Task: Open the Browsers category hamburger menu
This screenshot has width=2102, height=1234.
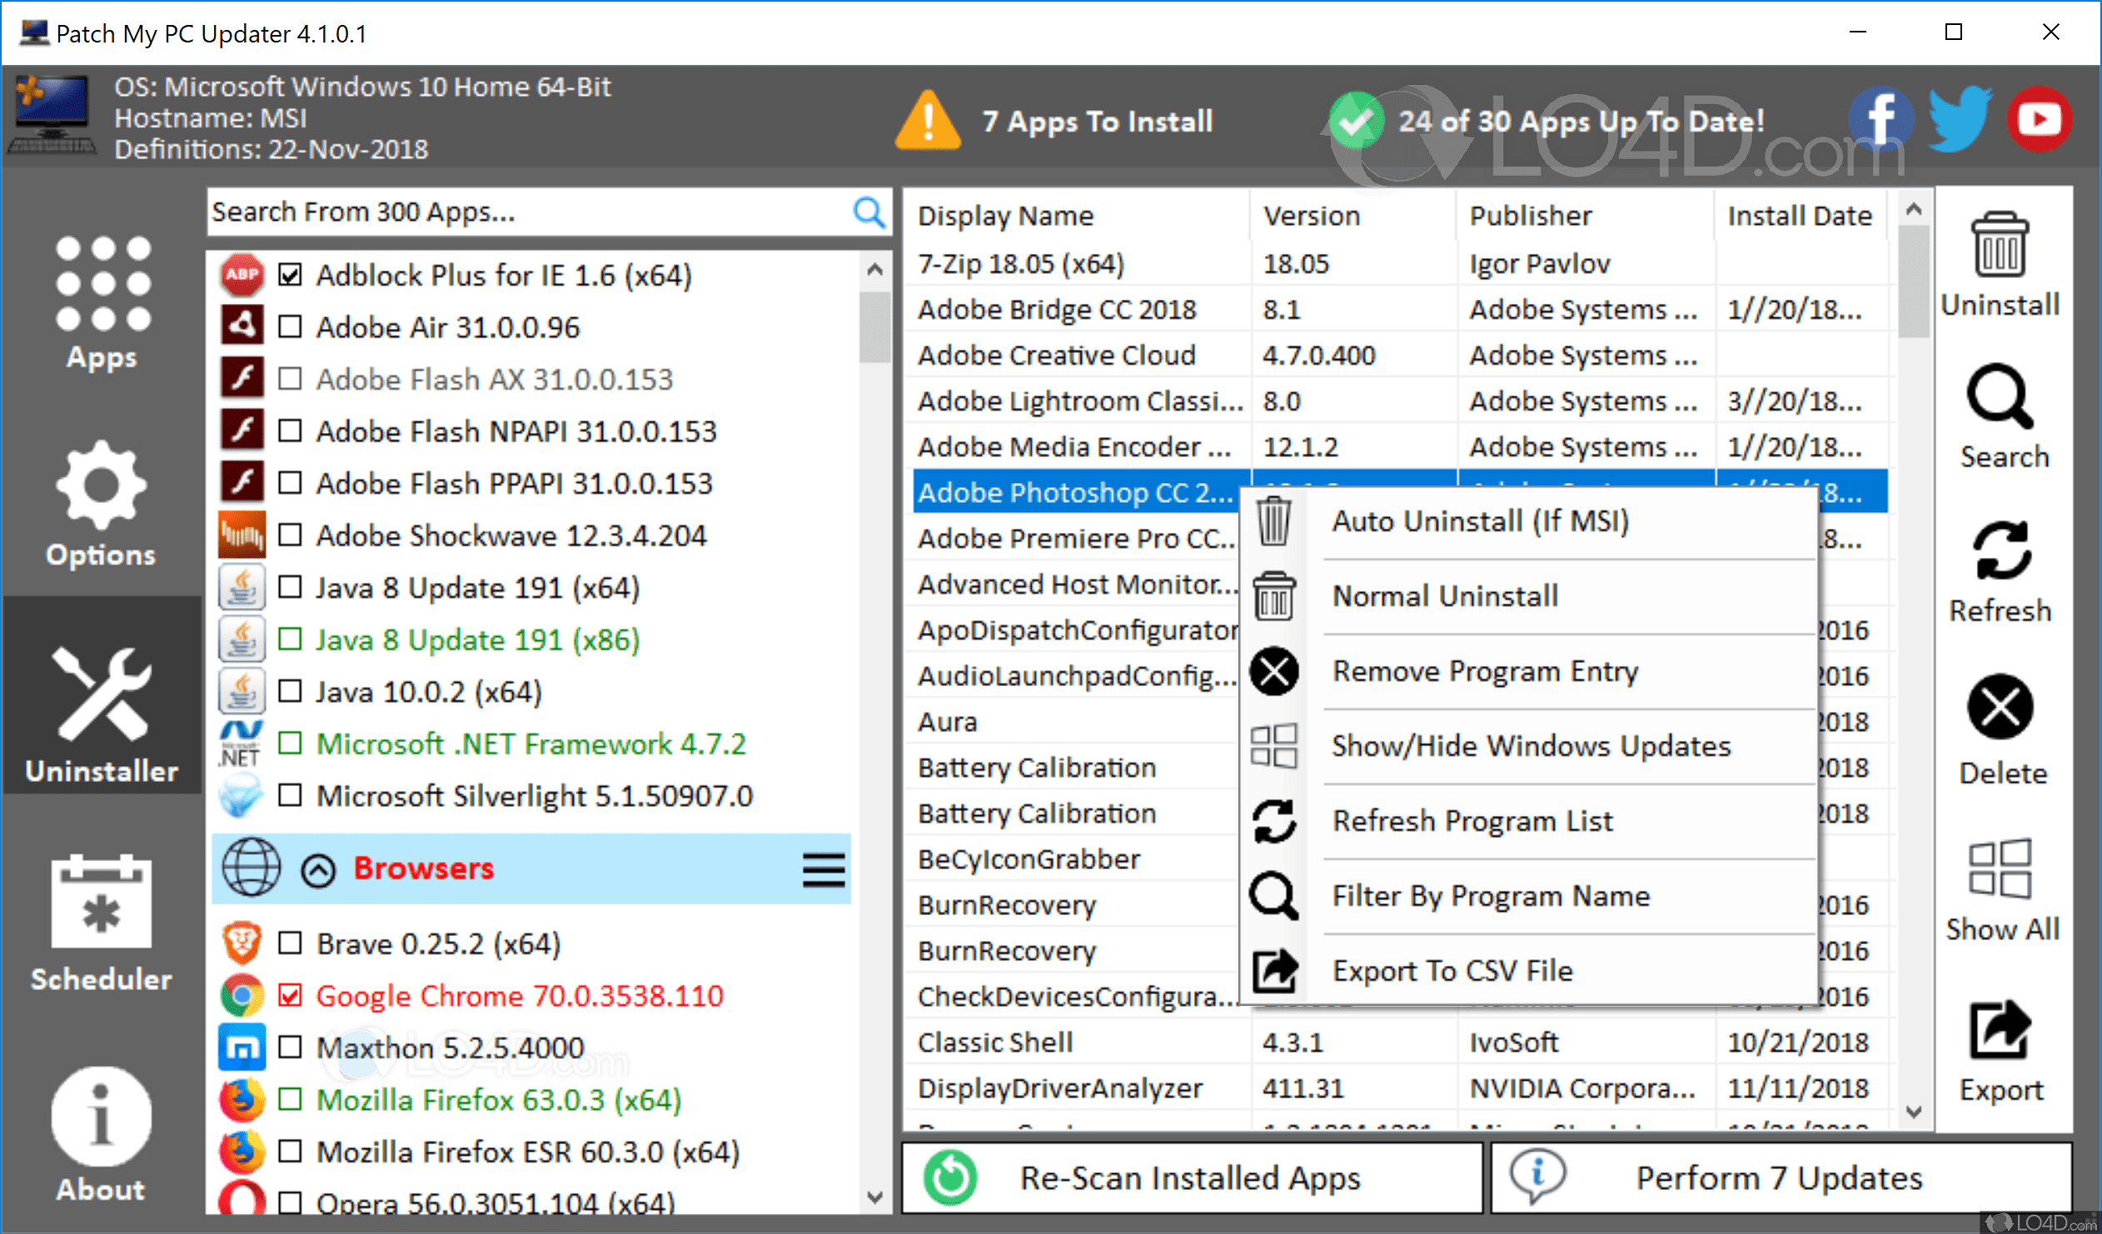Action: [824, 869]
